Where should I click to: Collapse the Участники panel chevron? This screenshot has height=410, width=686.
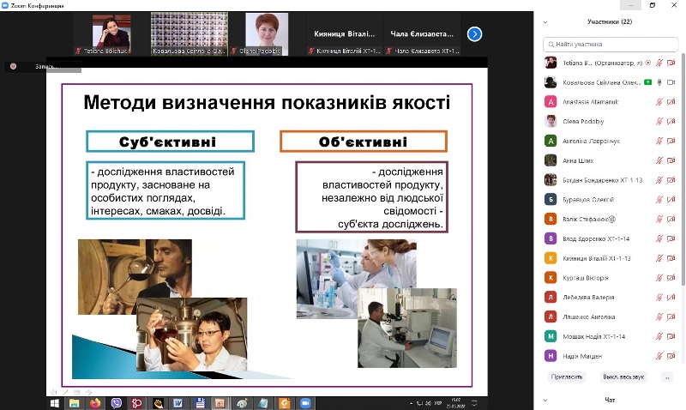(545, 22)
